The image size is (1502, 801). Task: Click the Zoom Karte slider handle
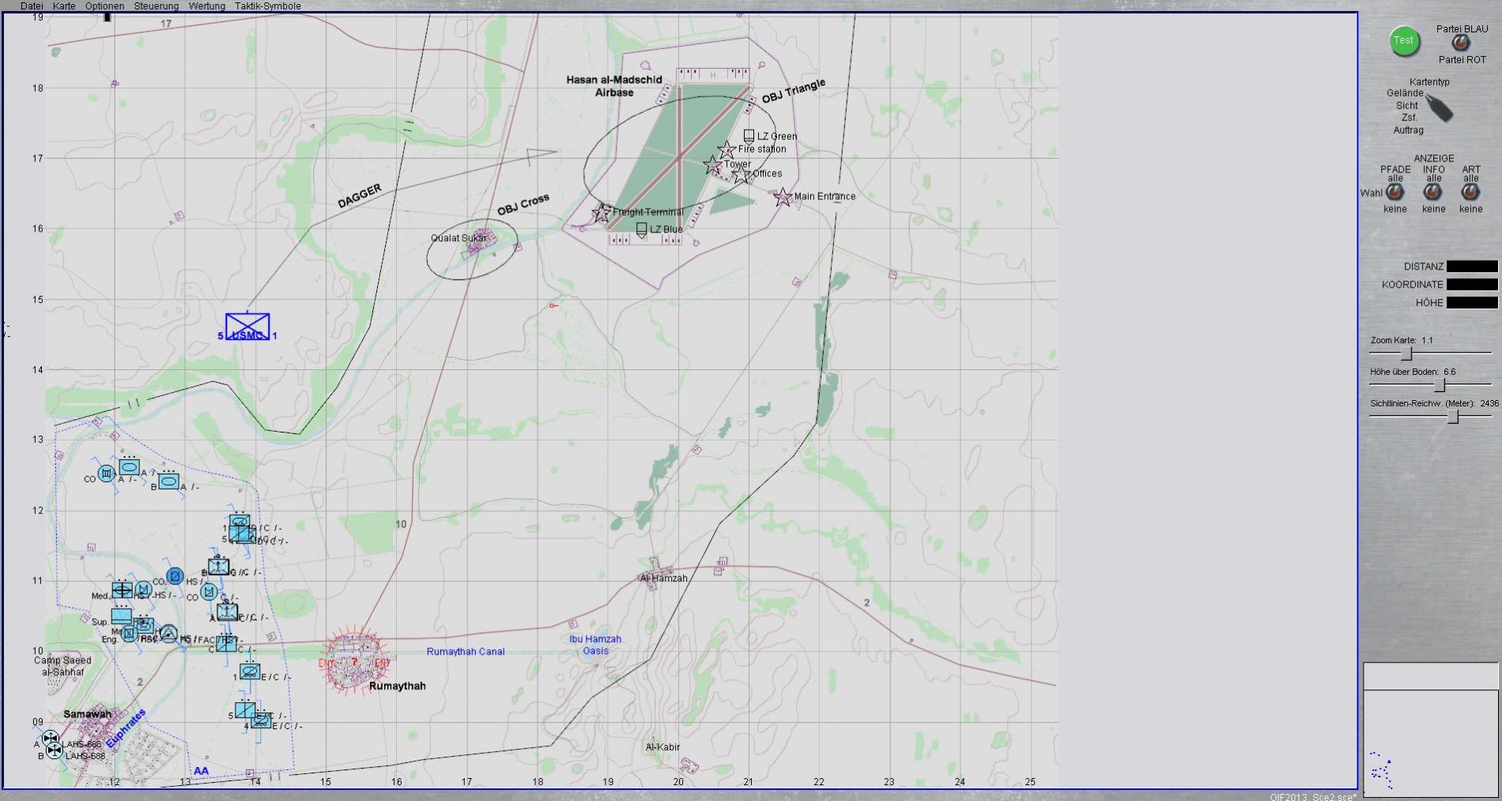pyautogui.click(x=1406, y=353)
